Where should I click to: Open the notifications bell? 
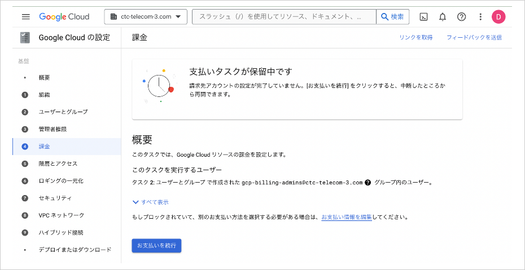click(x=443, y=17)
